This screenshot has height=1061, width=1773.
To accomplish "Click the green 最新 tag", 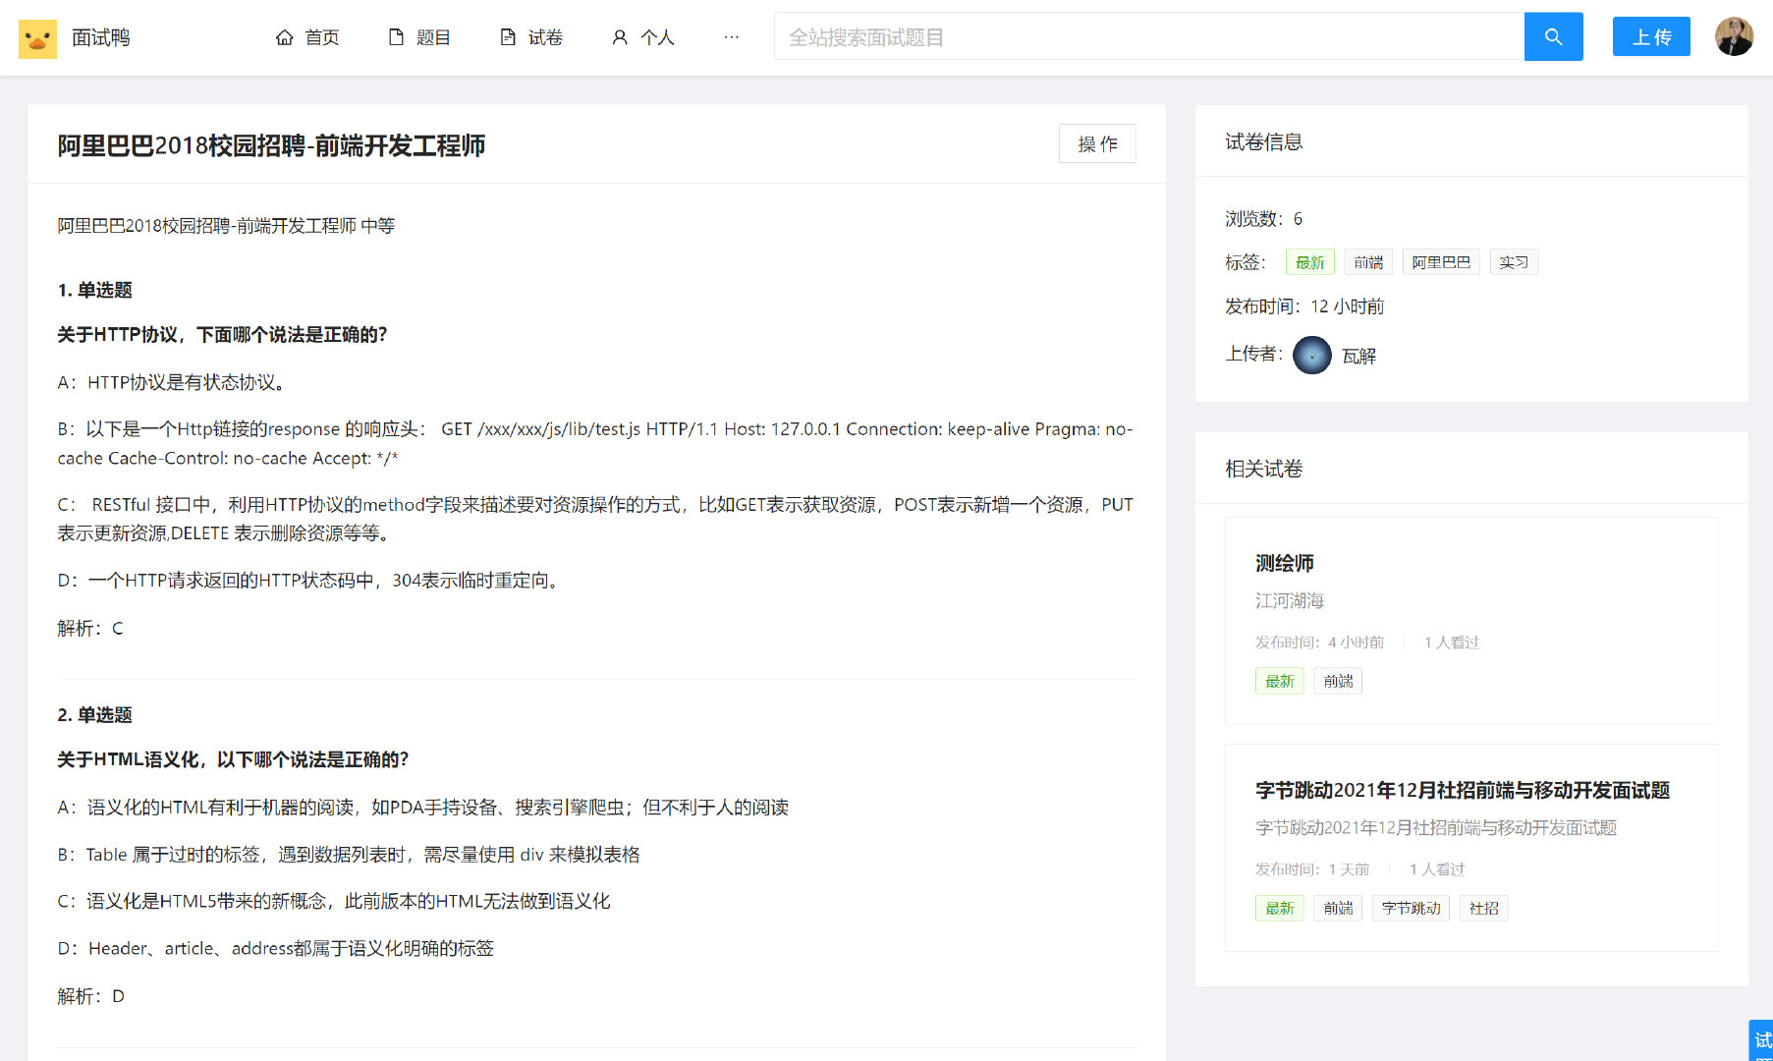I will point(1310,261).
